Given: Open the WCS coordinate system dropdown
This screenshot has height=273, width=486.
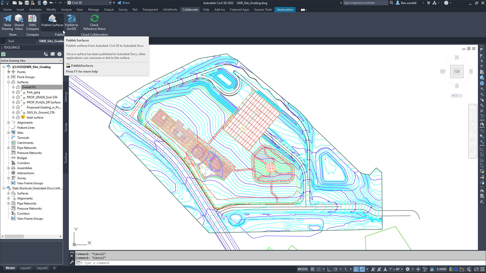Looking at the screenshot, I should tap(457, 96).
